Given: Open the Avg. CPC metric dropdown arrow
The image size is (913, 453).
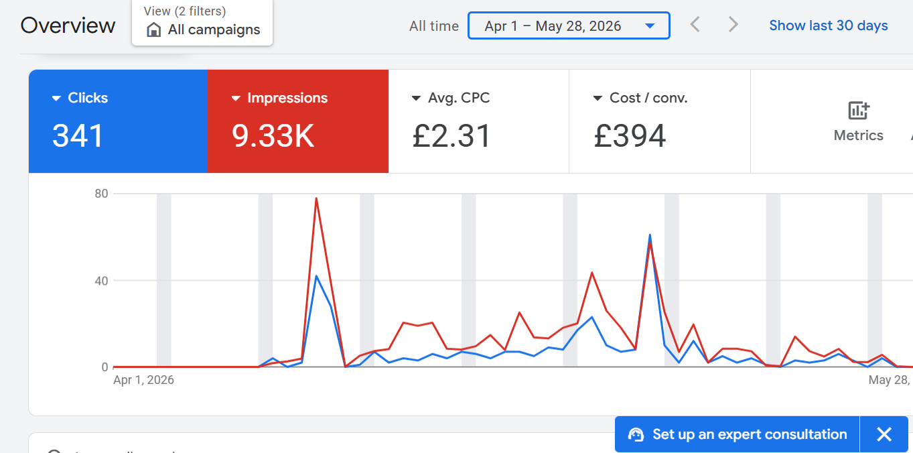Looking at the screenshot, I should click(x=417, y=99).
